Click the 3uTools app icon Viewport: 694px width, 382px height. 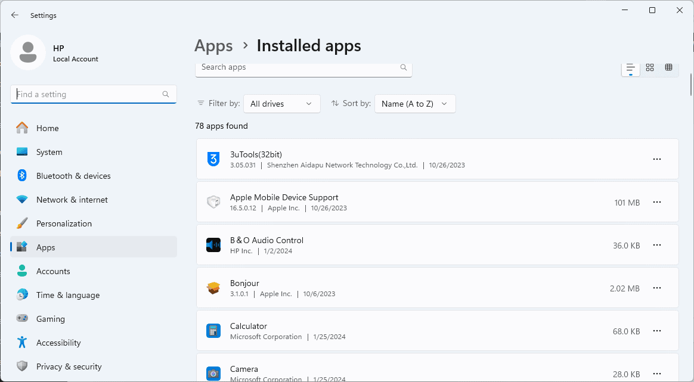point(213,159)
